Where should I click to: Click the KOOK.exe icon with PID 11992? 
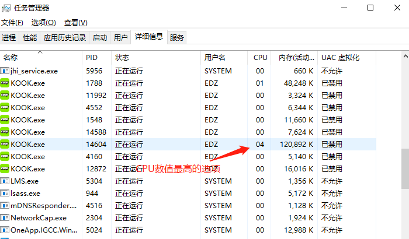(x=5, y=95)
